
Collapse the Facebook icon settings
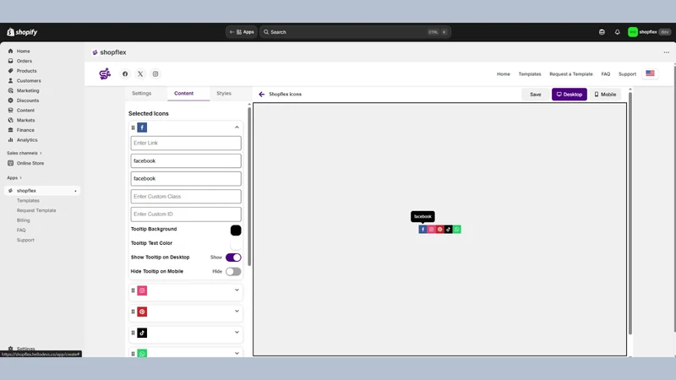[x=237, y=128]
